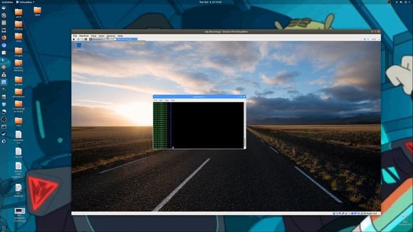Click Activities in the top bar

point(7,2)
